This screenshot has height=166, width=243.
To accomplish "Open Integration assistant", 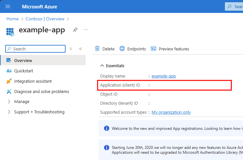I will coord(33,81).
